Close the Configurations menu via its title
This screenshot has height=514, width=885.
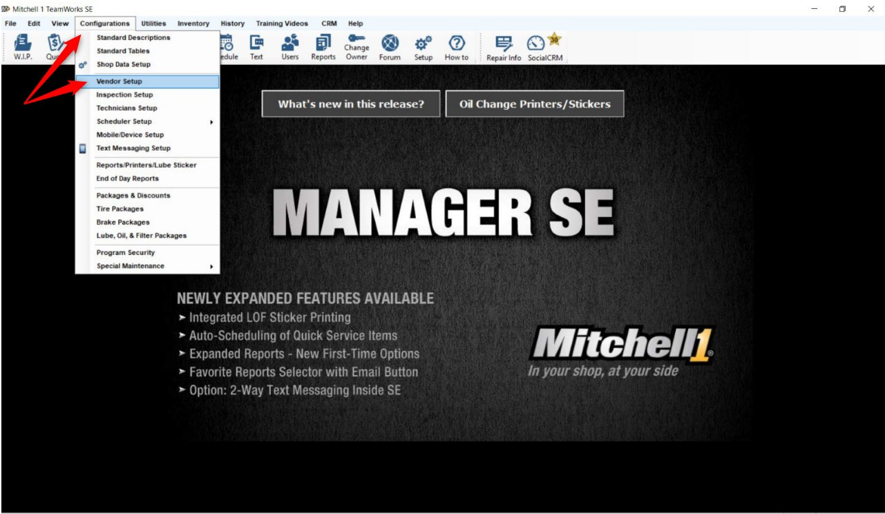tap(105, 23)
